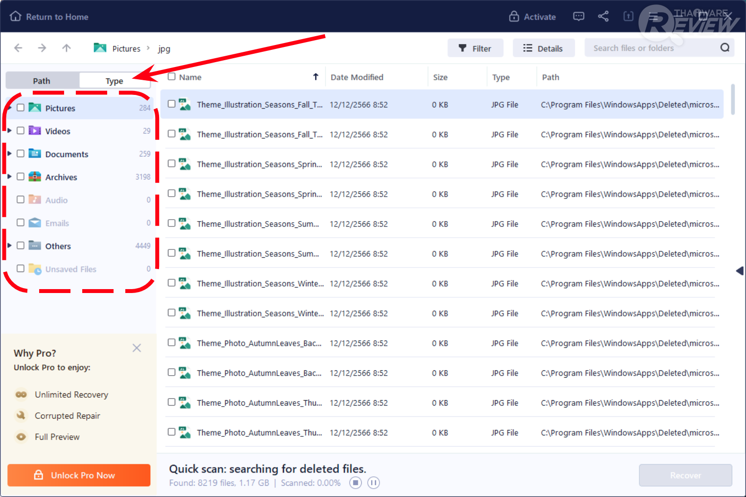Sort by the Size column header

pos(440,77)
